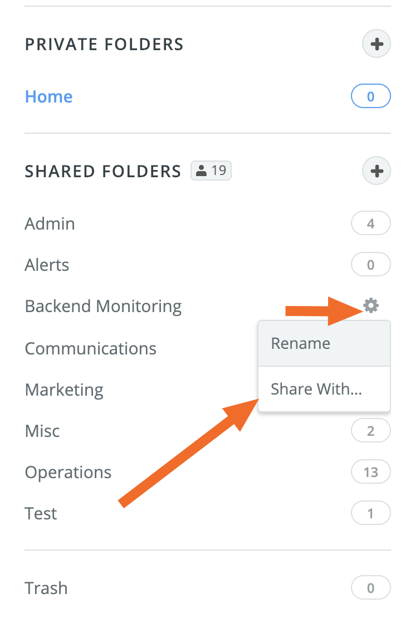The image size is (420, 642).
Task: Open the Operations folder
Action: [69, 473]
